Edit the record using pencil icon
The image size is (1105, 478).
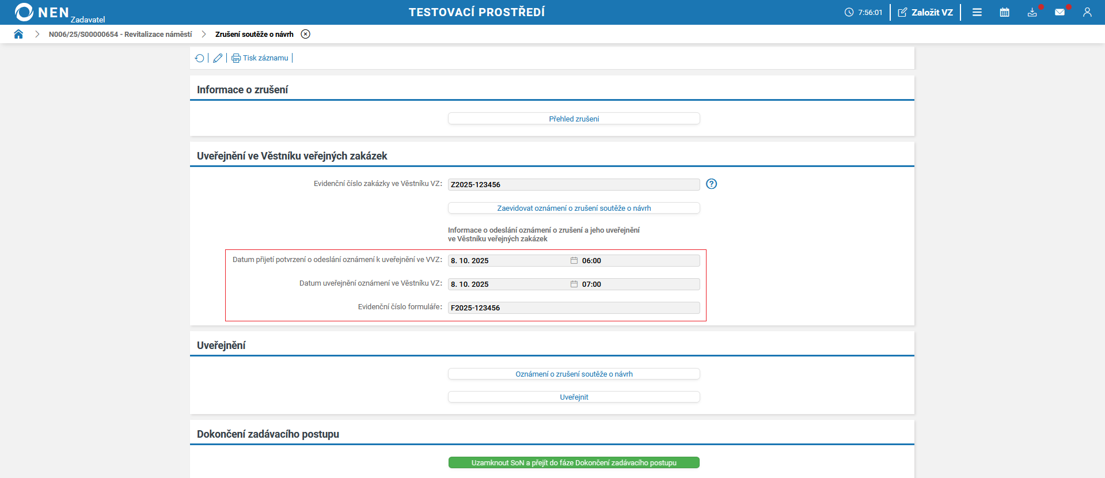pos(218,58)
